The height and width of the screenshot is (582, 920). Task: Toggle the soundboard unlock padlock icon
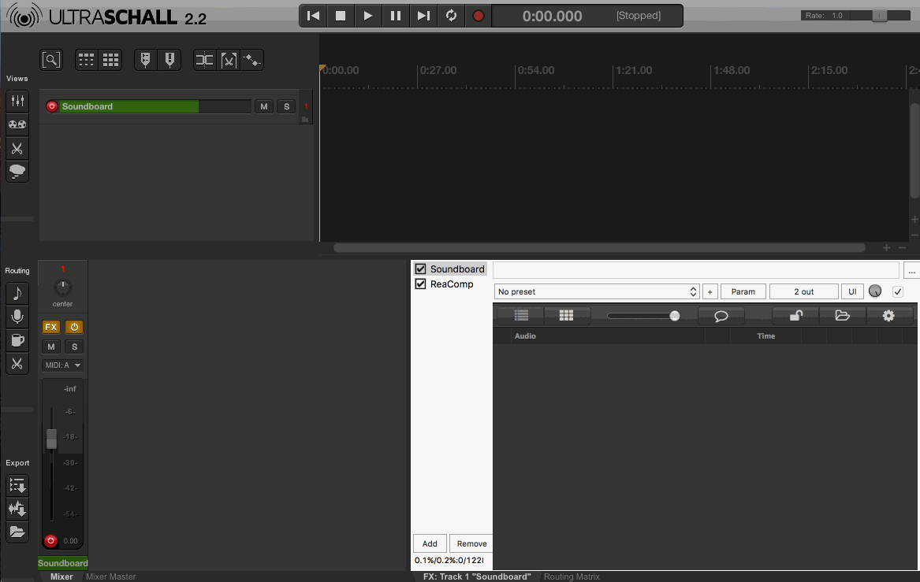[795, 315]
